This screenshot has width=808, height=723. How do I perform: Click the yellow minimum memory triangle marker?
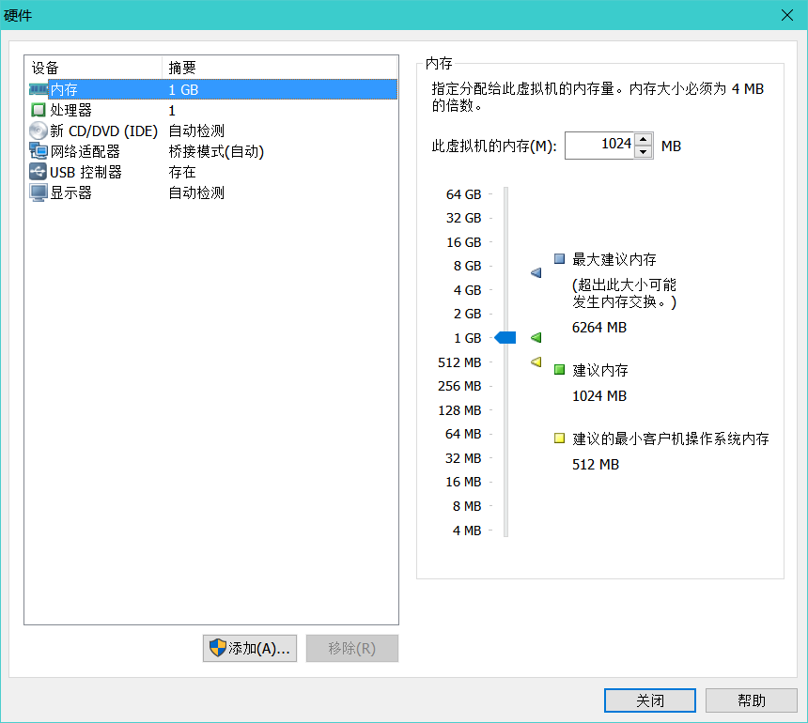pos(536,362)
